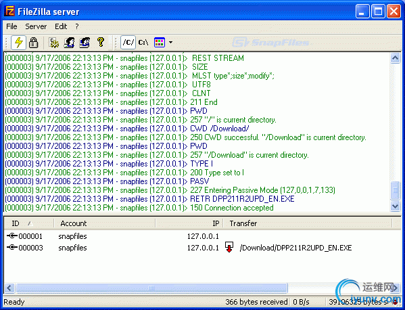Open the ? help menu

[x=77, y=26]
